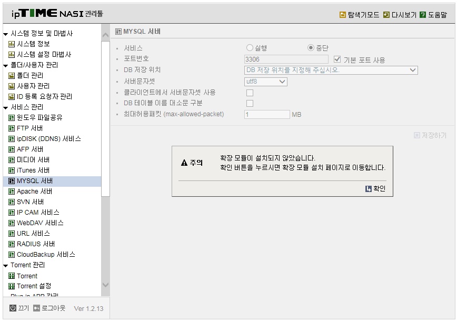This screenshot has width=457, height=322.
Task: Click the SVN 서버 icon
Action: click(x=12, y=202)
